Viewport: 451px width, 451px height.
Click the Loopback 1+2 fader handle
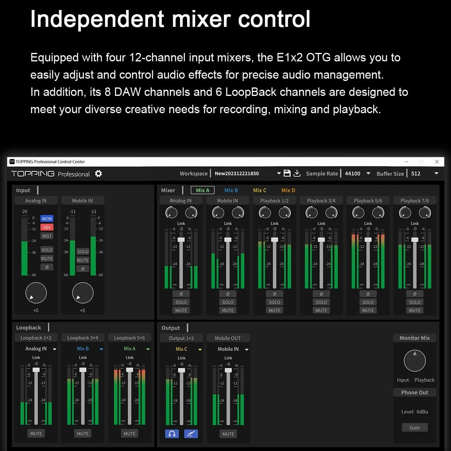pyautogui.click(x=36, y=370)
